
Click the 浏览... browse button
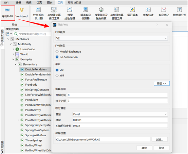click(x=159, y=140)
